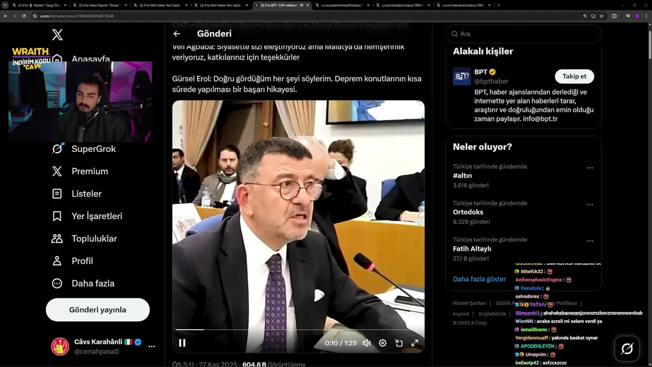Open the extensions puzzle icon

click(x=614, y=16)
